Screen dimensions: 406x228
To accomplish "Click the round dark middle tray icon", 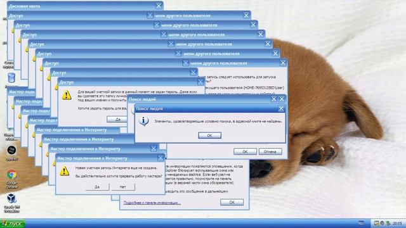I will coord(382,223).
